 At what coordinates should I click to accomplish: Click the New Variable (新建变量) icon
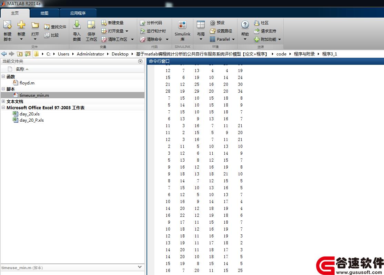coord(104,23)
